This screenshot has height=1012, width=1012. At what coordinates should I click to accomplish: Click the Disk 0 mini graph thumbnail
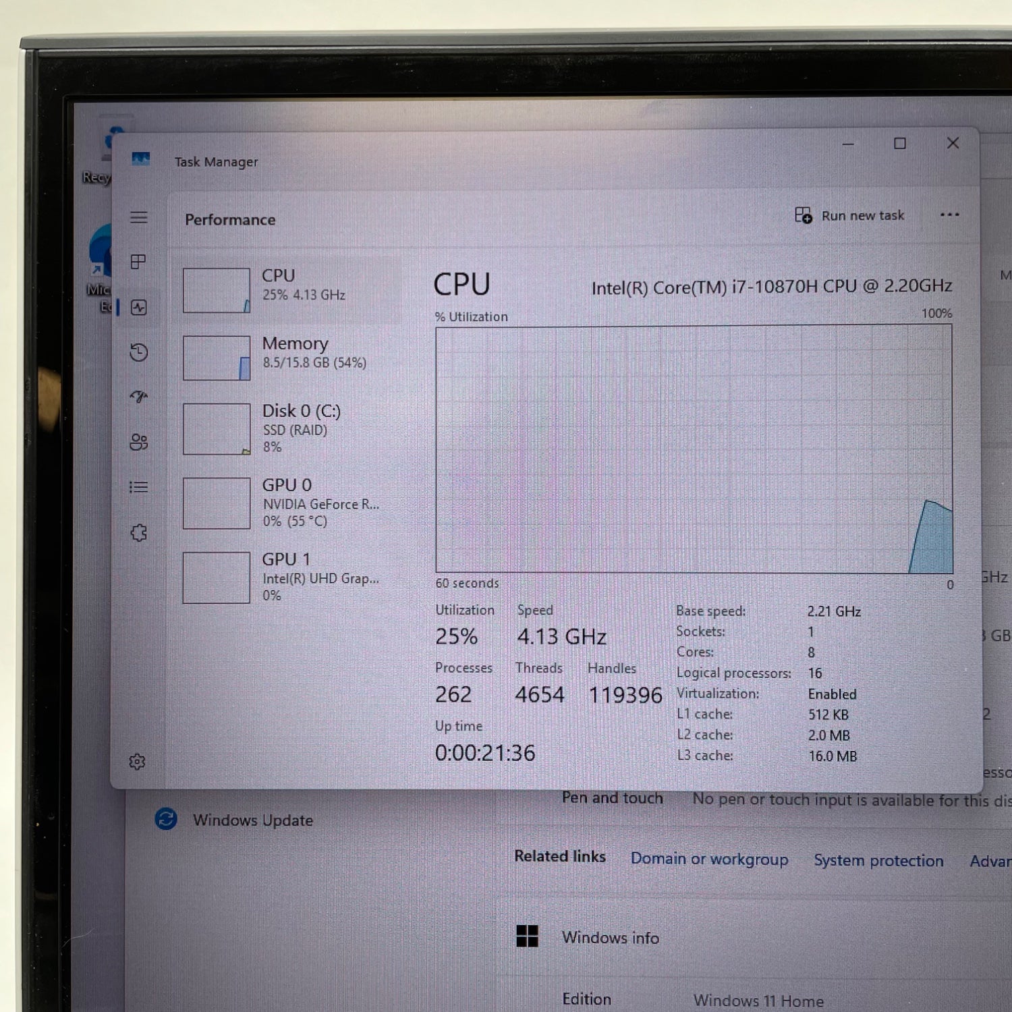tap(217, 429)
